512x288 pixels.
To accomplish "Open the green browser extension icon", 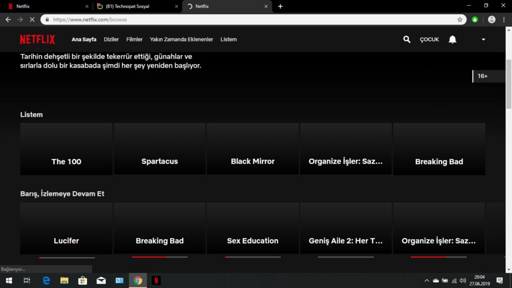I will coord(475,19).
